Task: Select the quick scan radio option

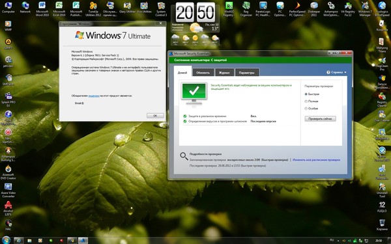Action: [306, 94]
